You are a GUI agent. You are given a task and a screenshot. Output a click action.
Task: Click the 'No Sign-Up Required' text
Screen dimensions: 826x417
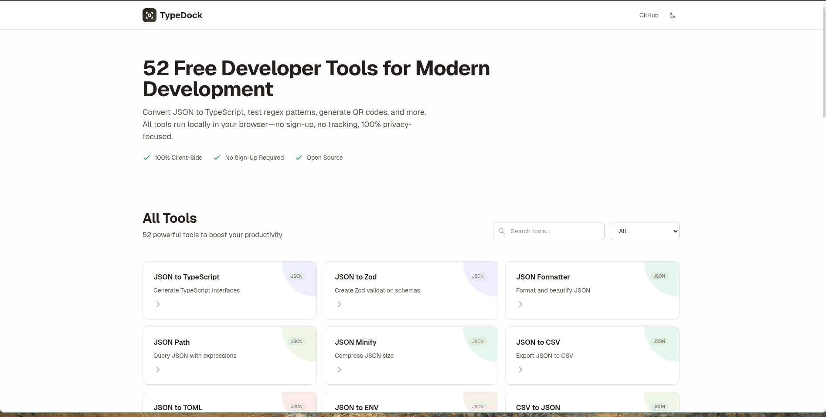[x=254, y=158]
